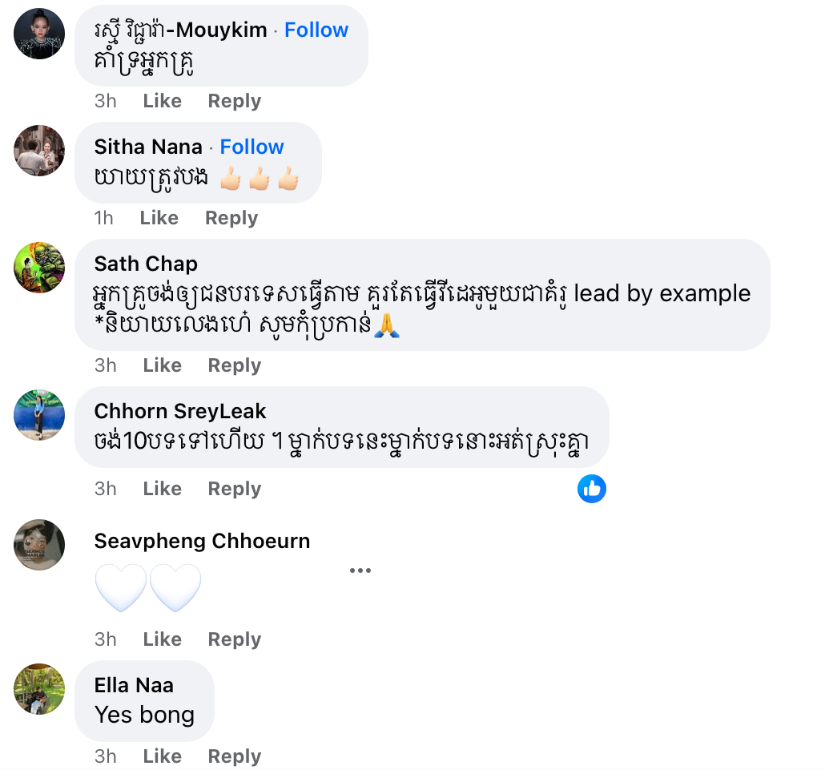The width and height of the screenshot is (825, 770).
Task: Open Chhorn SreyLeak's name link
Action: 180,411
